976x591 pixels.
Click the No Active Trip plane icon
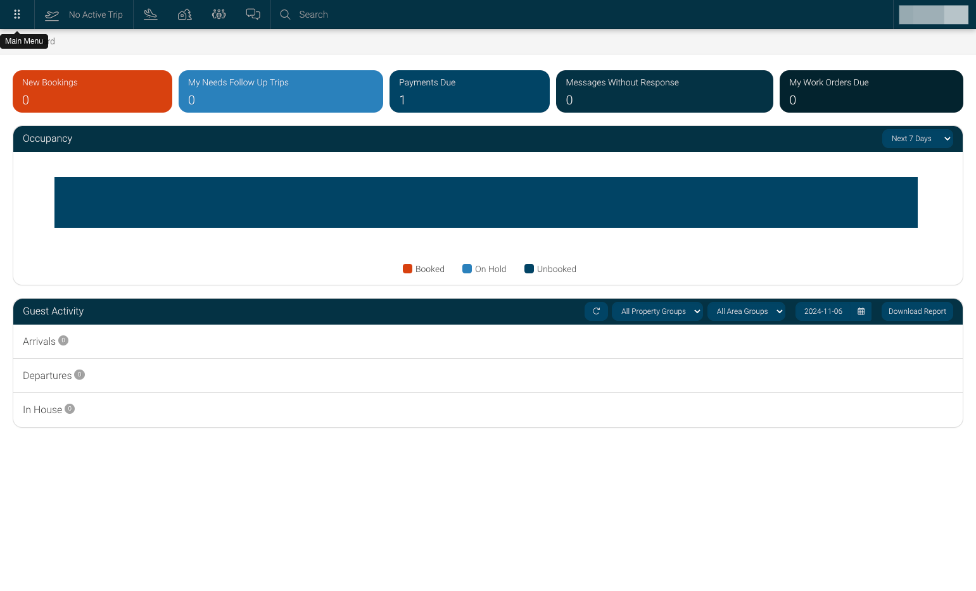point(52,15)
